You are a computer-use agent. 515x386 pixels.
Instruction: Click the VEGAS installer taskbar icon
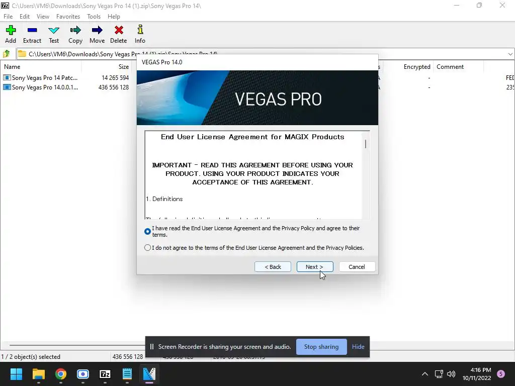(149, 374)
